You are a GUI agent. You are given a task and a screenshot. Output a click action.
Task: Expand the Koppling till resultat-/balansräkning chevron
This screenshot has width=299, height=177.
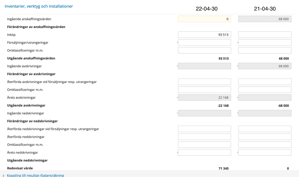[x=3, y=176]
